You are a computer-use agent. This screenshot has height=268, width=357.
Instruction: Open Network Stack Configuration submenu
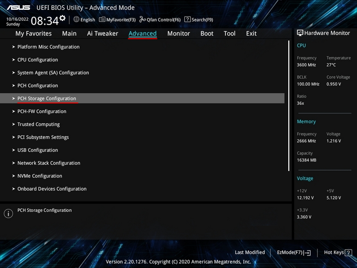tap(49, 163)
